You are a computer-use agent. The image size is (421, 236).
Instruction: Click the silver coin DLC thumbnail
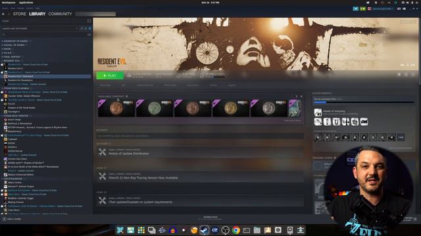pyautogui.click(x=269, y=108)
